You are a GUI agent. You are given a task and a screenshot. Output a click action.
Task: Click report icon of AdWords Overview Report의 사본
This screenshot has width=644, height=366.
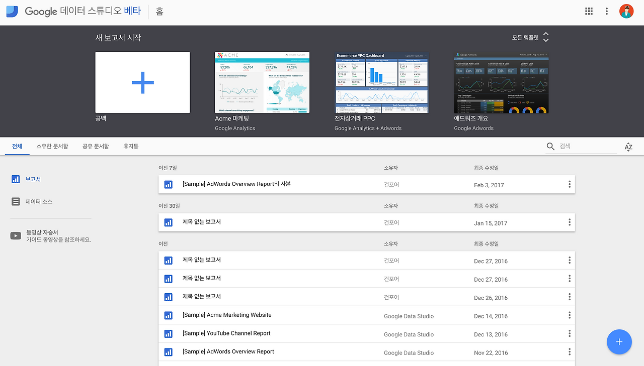click(169, 184)
